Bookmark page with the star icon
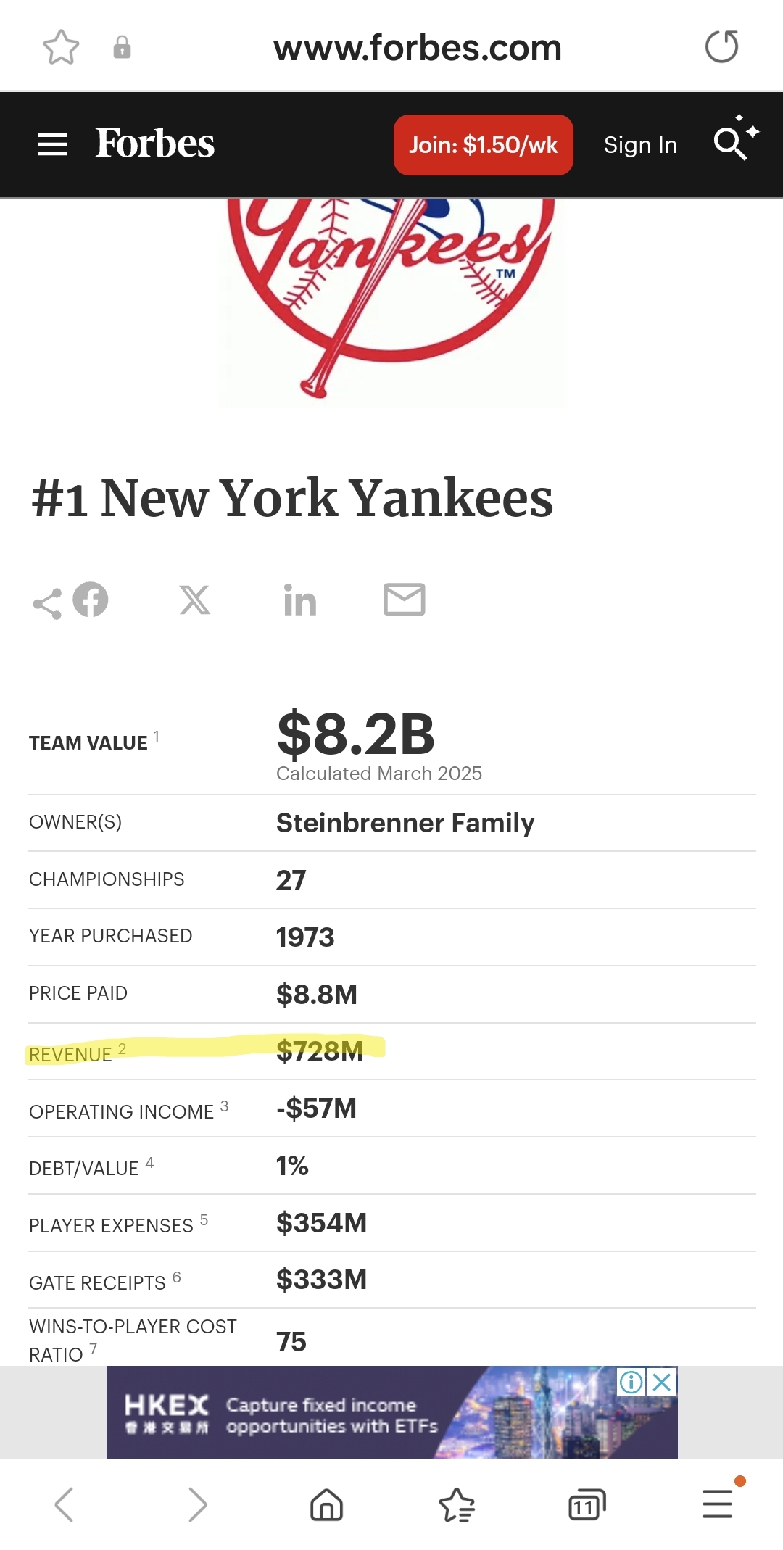The height and width of the screenshot is (1550, 783). point(61,48)
